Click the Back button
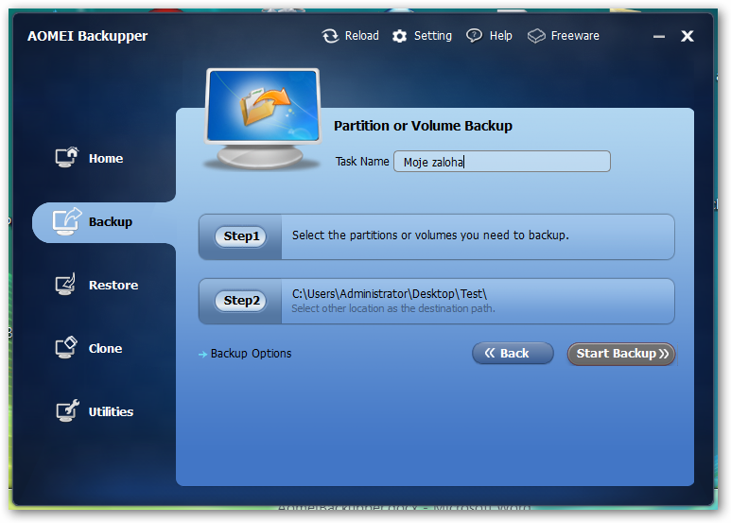The image size is (731, 523). pos(513,354)
